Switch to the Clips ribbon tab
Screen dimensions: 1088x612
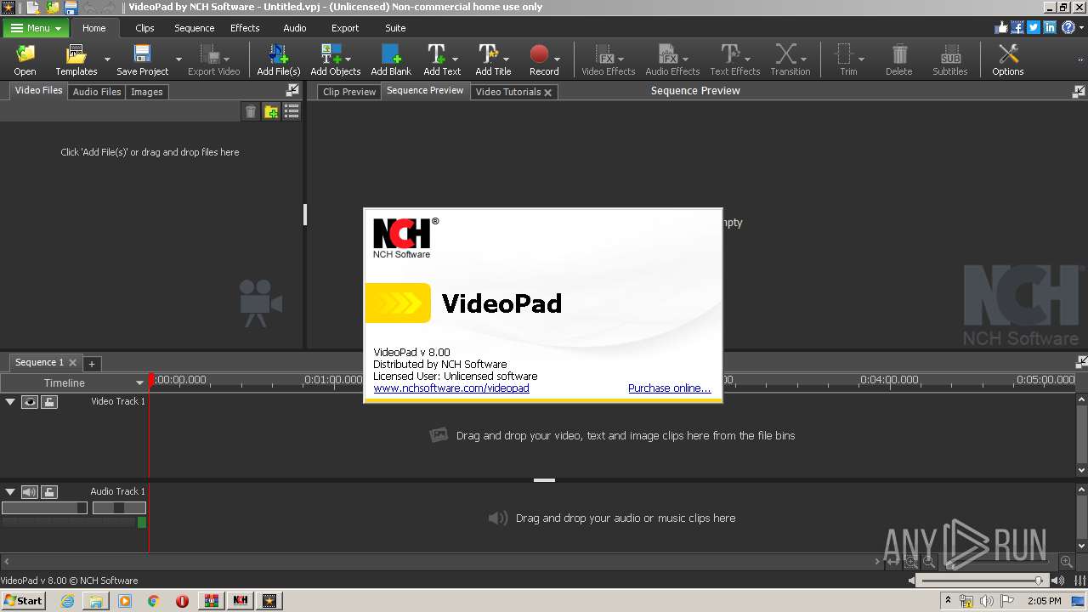pos(144,28)
